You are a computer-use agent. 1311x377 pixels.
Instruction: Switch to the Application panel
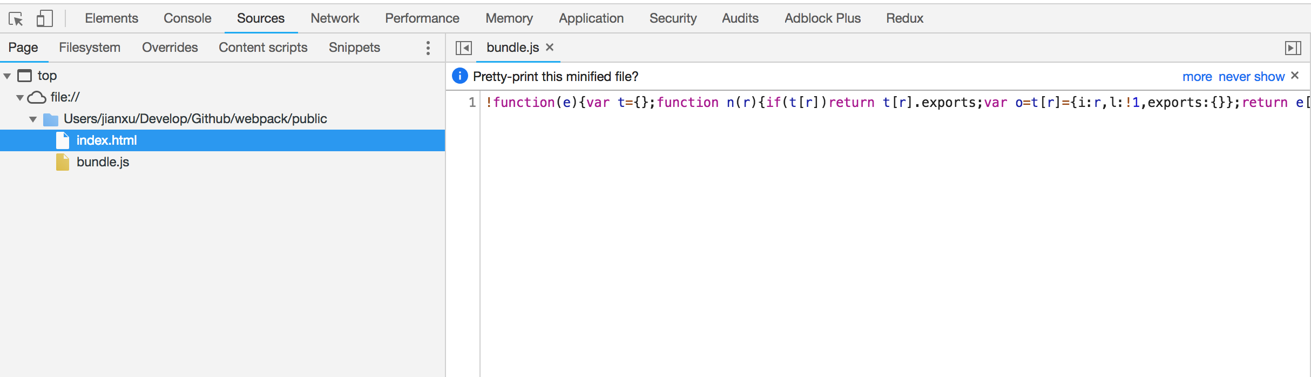tap(591, 18)
